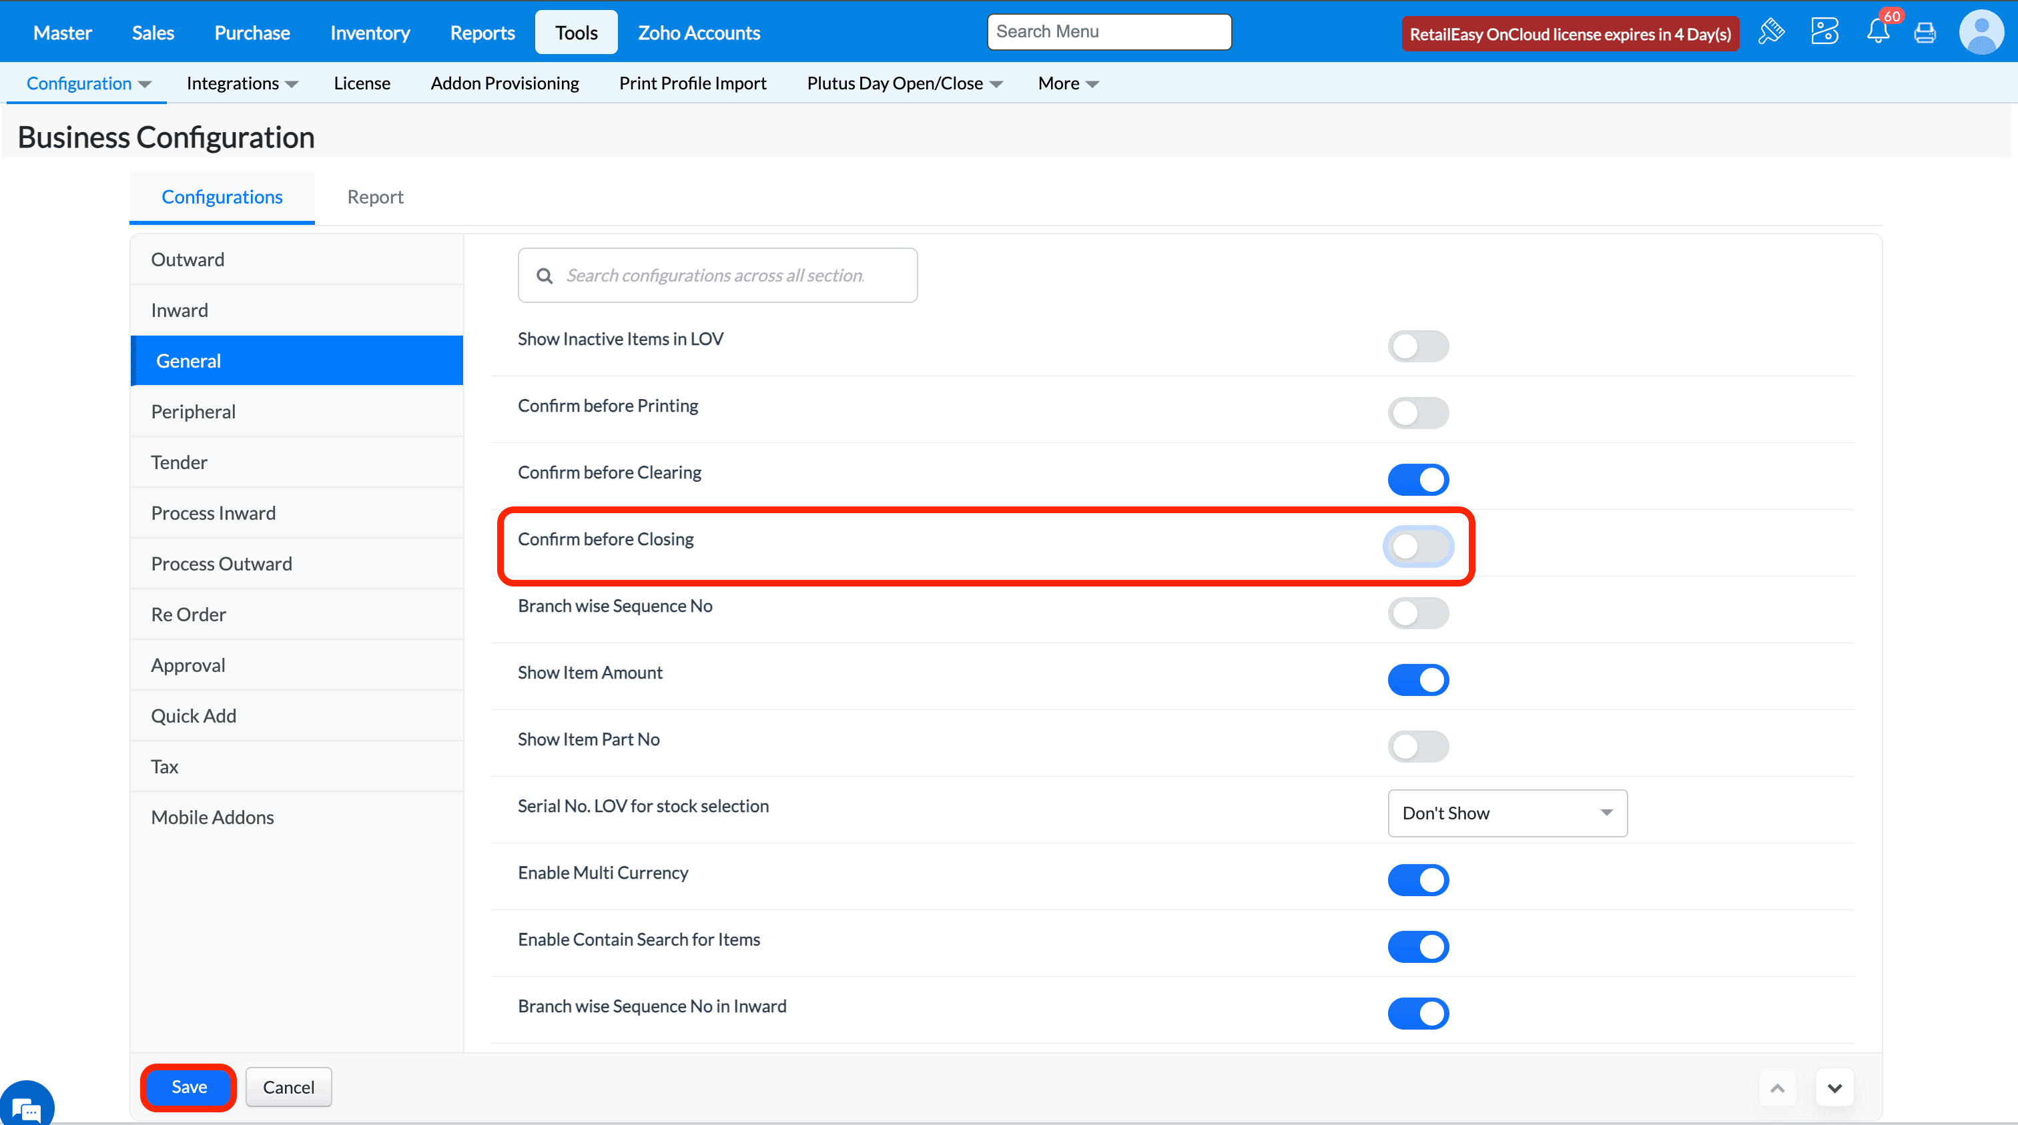The image size is (2018, 1125).
Task: Open notifications bell with 60 badge
Action: 1878,32
